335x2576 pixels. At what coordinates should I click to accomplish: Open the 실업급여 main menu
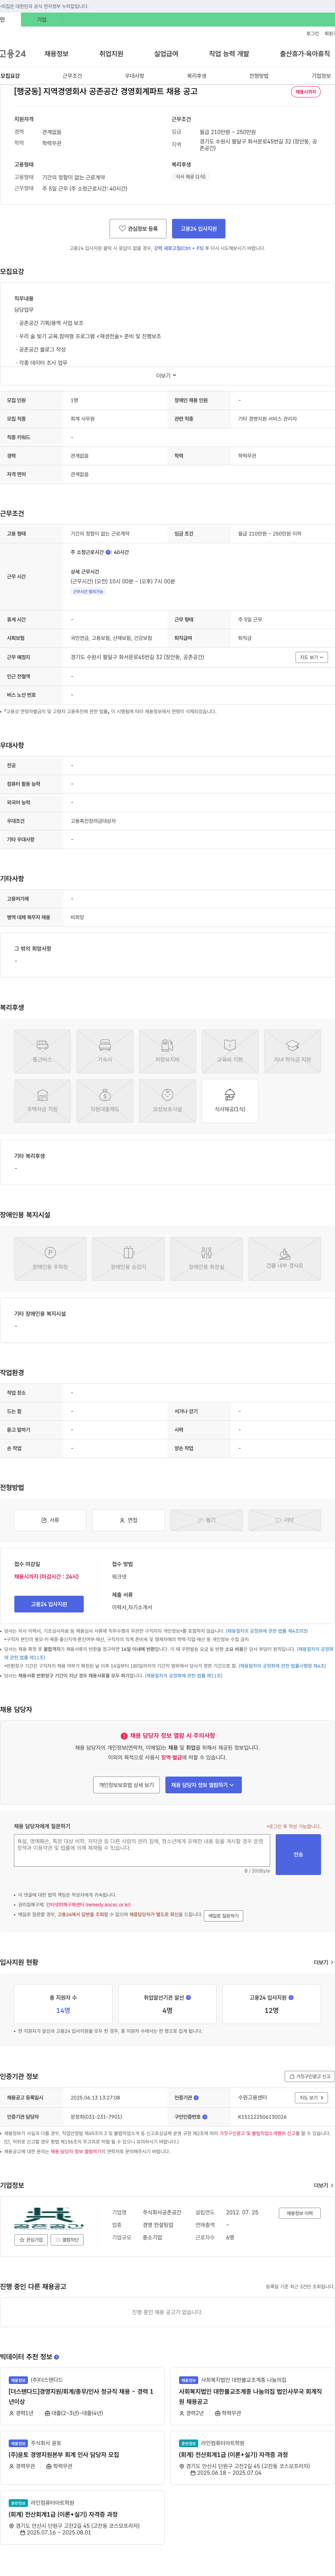coord(166,54)
